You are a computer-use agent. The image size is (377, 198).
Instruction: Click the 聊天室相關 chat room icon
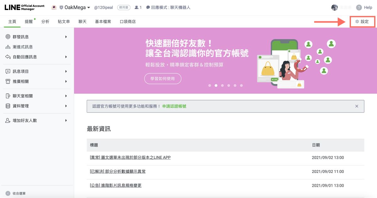[8, 96]
